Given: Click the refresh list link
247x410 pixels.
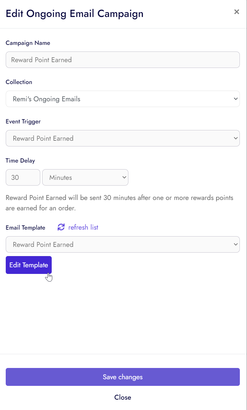Looking at the screenshot, I should tap(83, 227).
